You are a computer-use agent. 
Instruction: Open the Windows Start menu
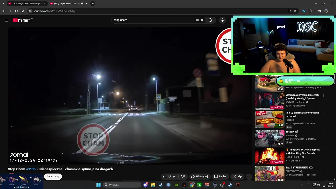click(x=98, y=185)
